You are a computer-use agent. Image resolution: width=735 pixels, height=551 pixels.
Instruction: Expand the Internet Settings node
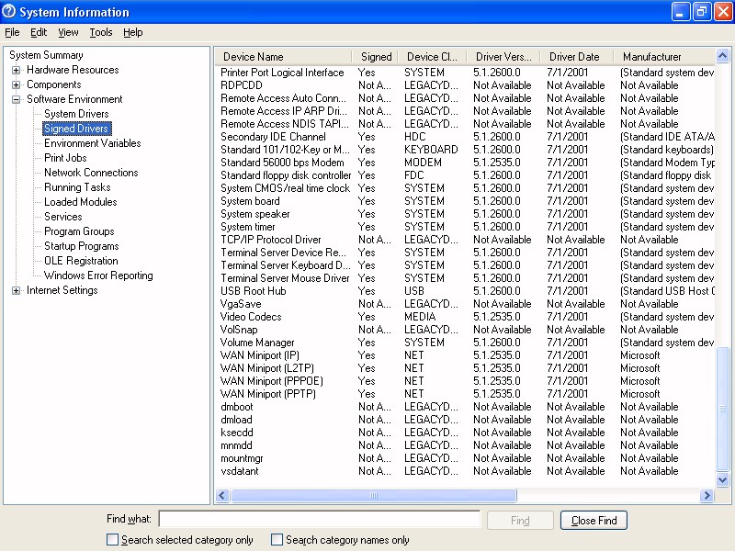click(17, 290)
